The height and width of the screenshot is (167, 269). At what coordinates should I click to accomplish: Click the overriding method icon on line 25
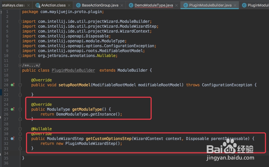[12, 109]
